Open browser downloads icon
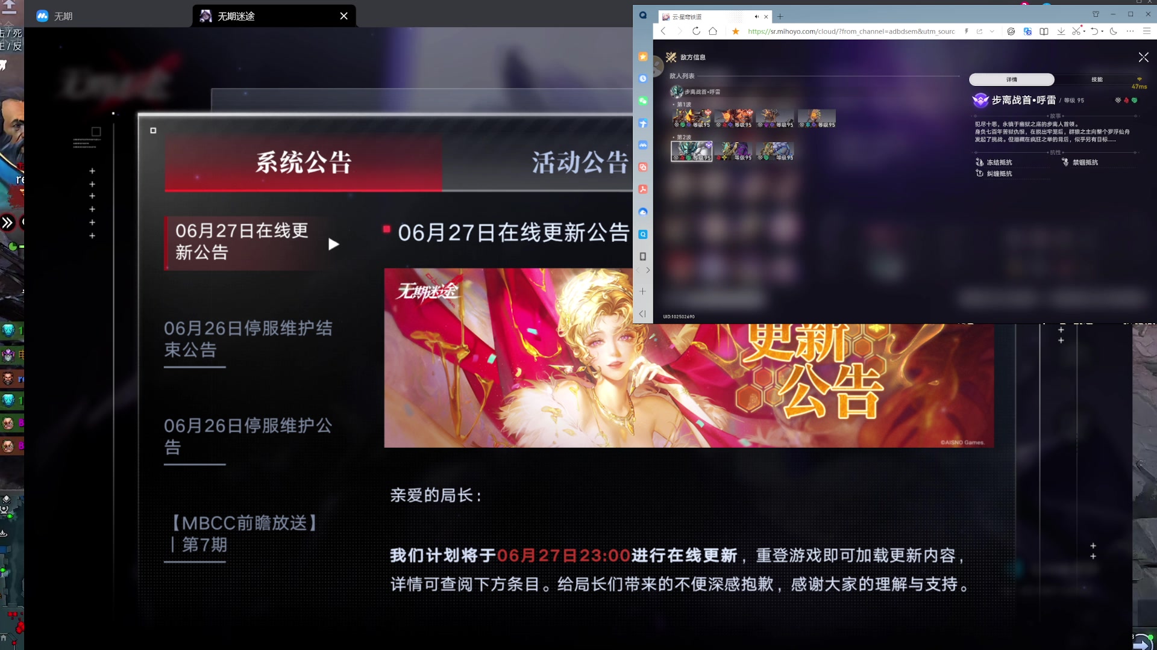 pos(1061,31)
